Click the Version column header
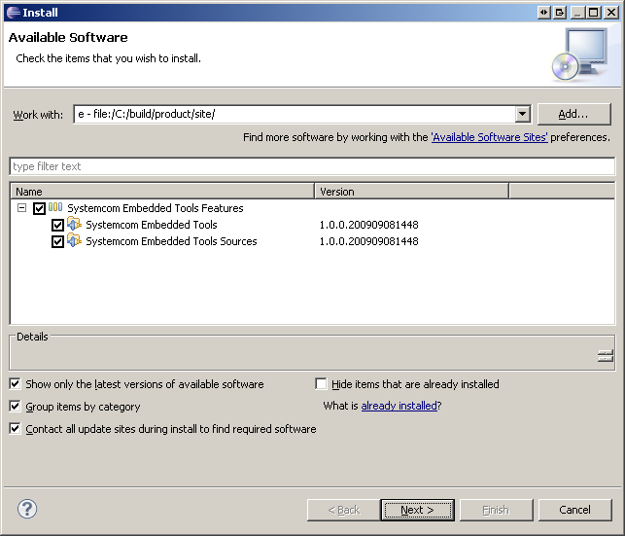This screenshot has width=625, height=536. click(412, 192)
